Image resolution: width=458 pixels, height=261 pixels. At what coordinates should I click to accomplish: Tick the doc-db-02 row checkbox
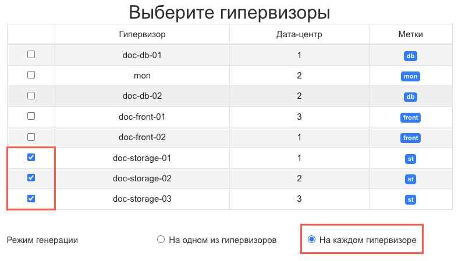coord(31,95)
